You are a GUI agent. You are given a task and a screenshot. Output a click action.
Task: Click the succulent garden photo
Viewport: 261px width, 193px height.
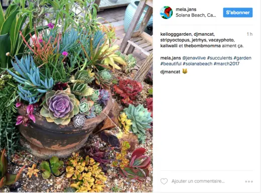[x=76, y=96]
